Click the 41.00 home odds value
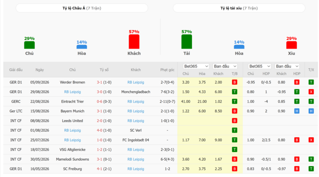 (186, 101)
